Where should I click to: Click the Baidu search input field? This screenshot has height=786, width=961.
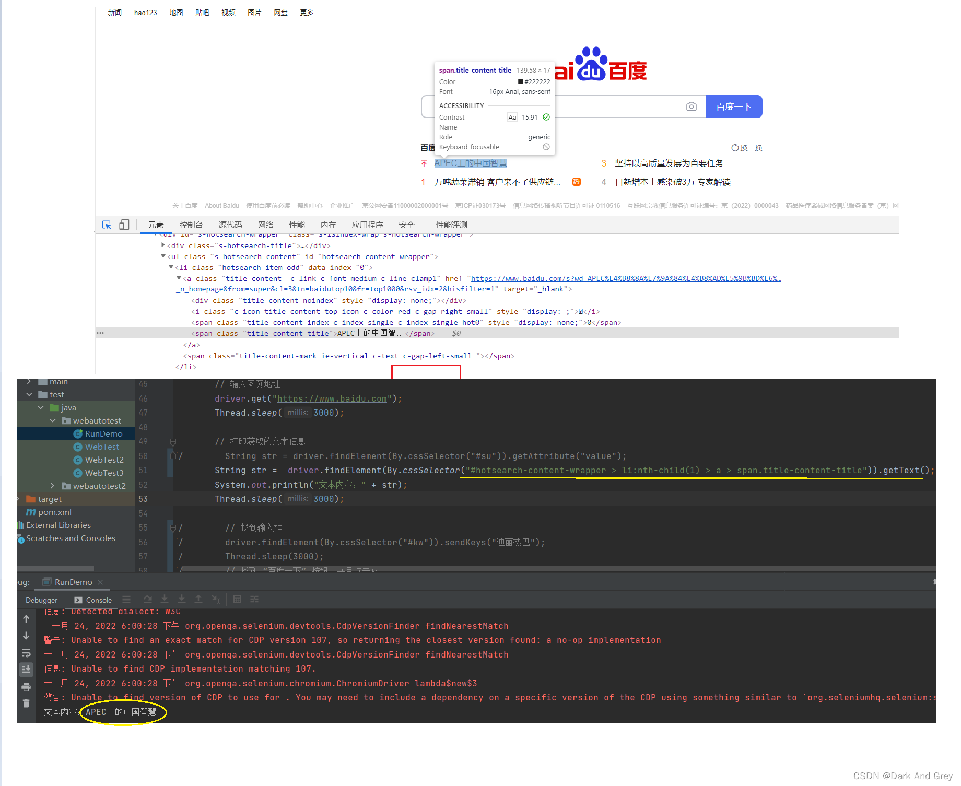(x=564, y=107)
